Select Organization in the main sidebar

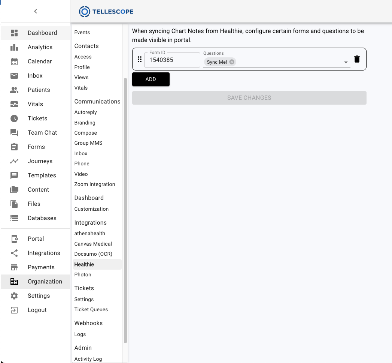pyautogui.click(x=35, y=282)
